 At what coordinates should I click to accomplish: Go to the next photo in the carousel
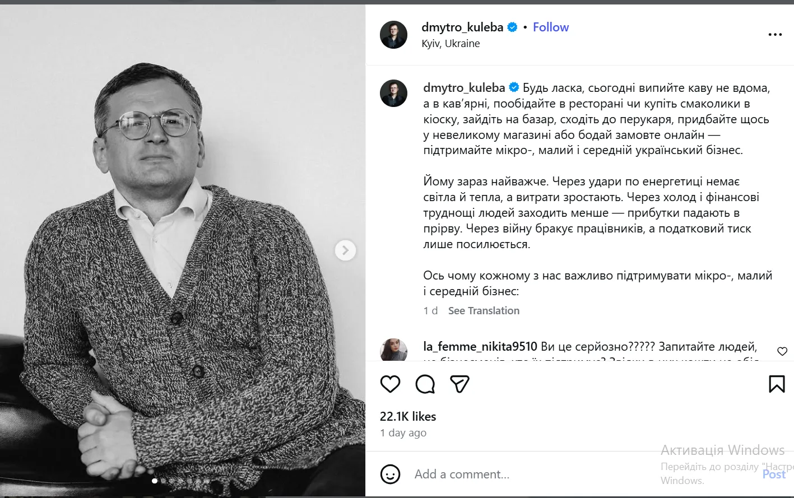click(345, 250)
